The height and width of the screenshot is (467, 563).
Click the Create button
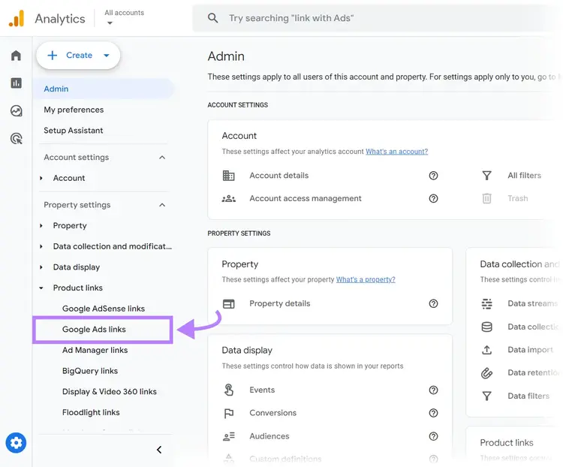[78, 56]
